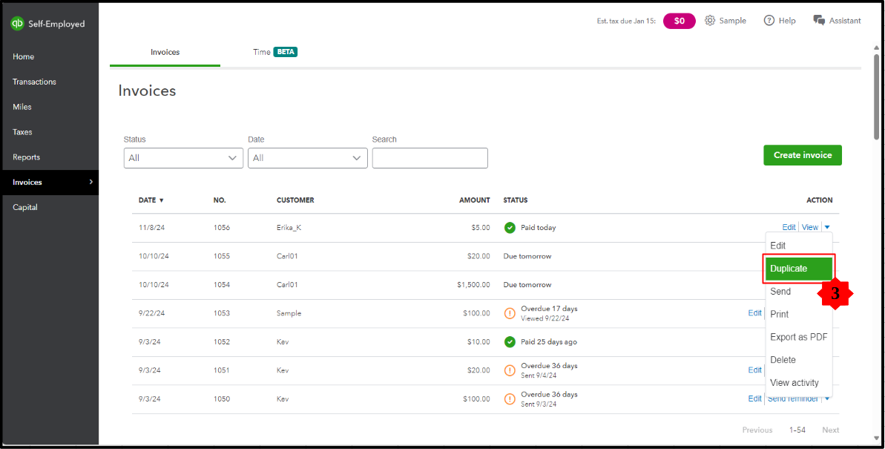Click the scrollbar up arrow
This screenshot has width=885, height=449.
tap(876, 48)
